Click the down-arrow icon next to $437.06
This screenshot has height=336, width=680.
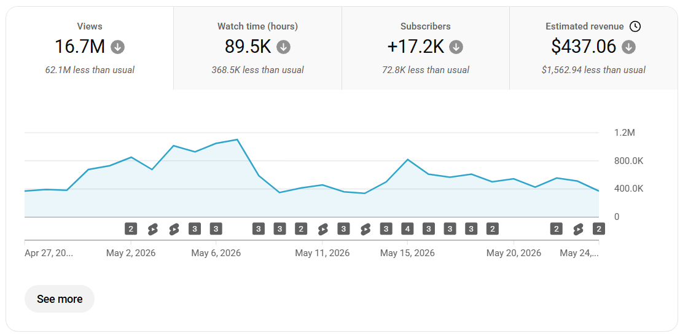[629, 47]
